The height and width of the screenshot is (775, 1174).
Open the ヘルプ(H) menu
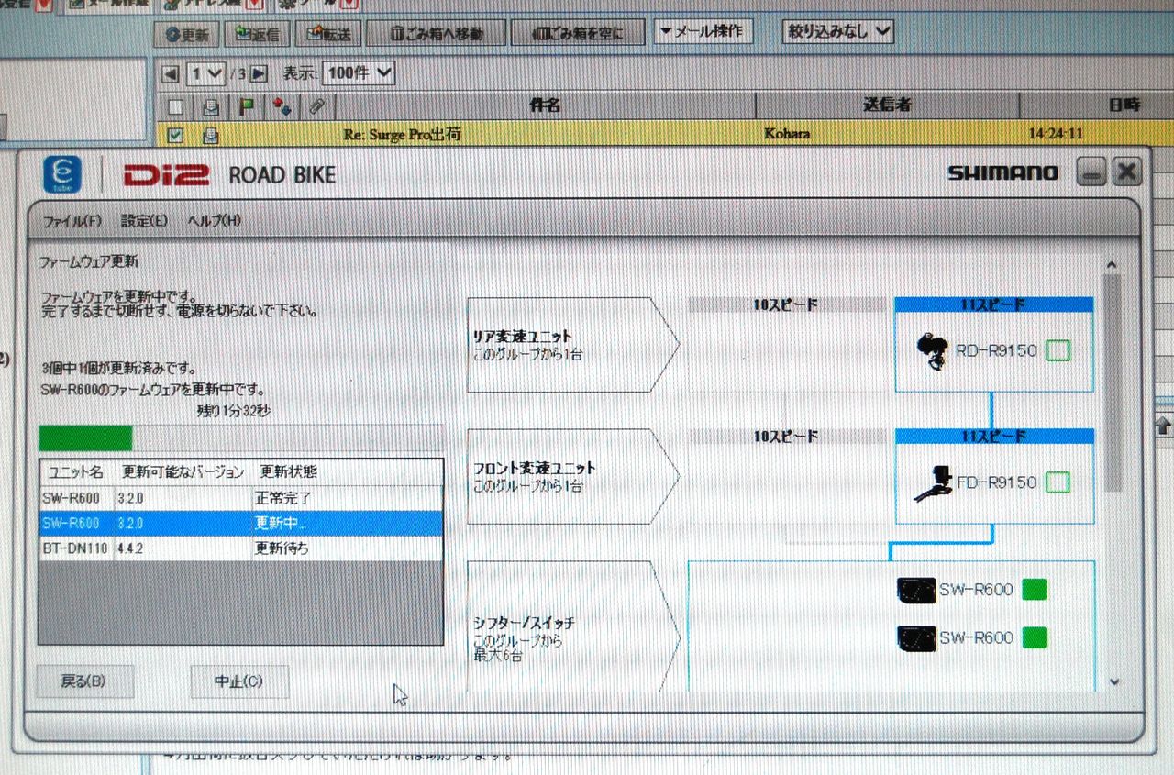pyautogui.click(x=214, y=221)
